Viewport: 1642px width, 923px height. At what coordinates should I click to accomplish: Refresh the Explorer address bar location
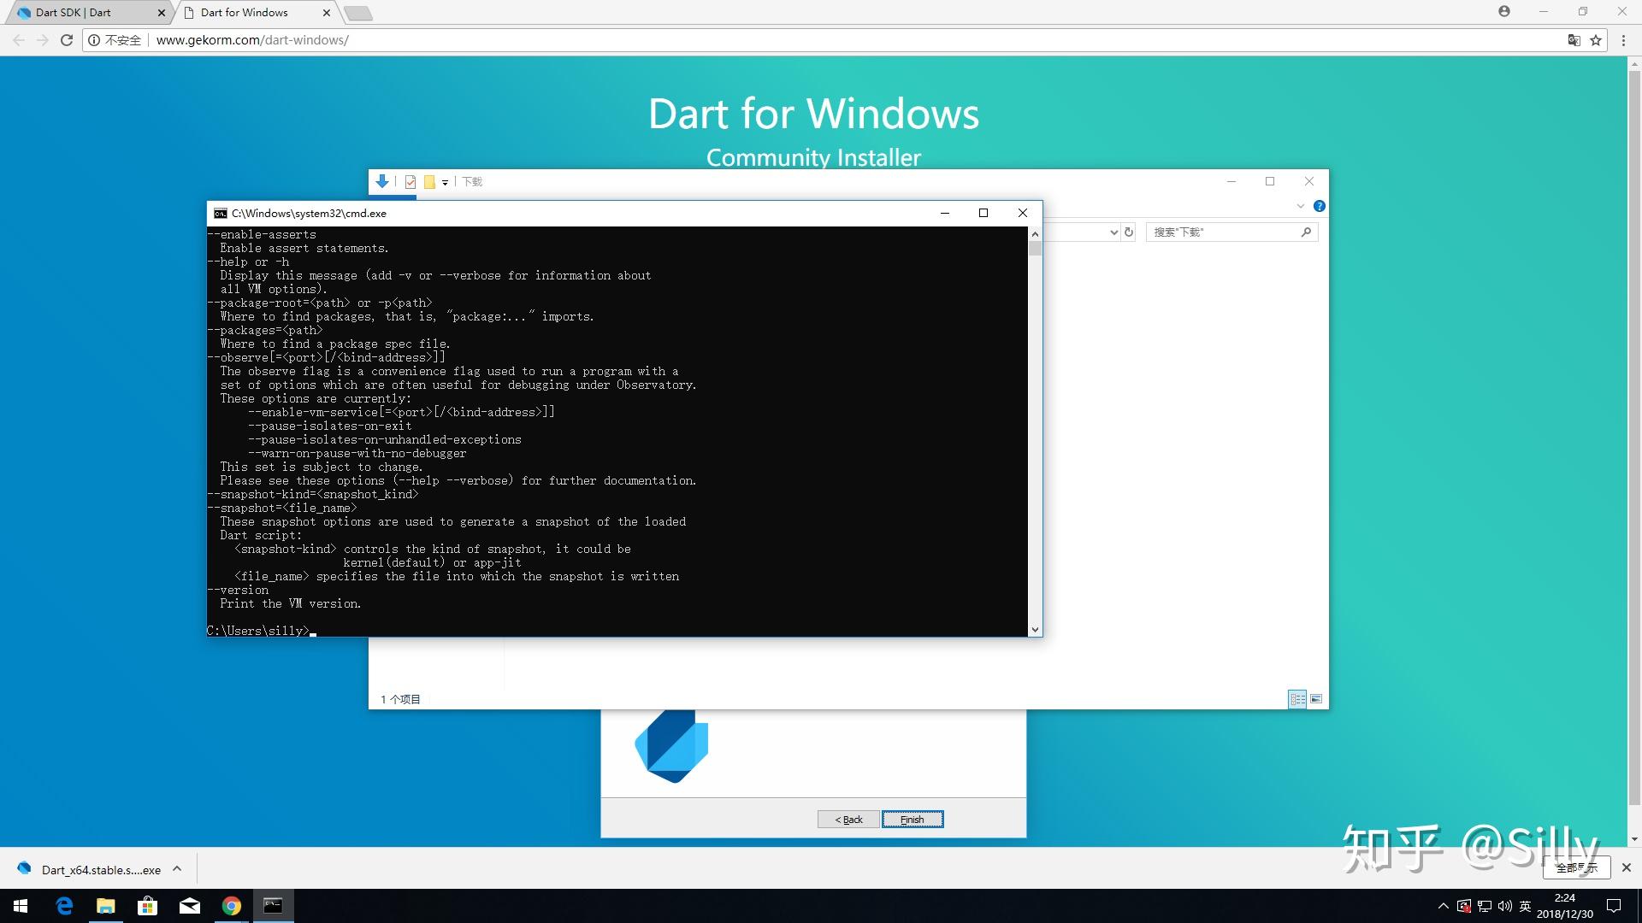(x=1129, y=232)
